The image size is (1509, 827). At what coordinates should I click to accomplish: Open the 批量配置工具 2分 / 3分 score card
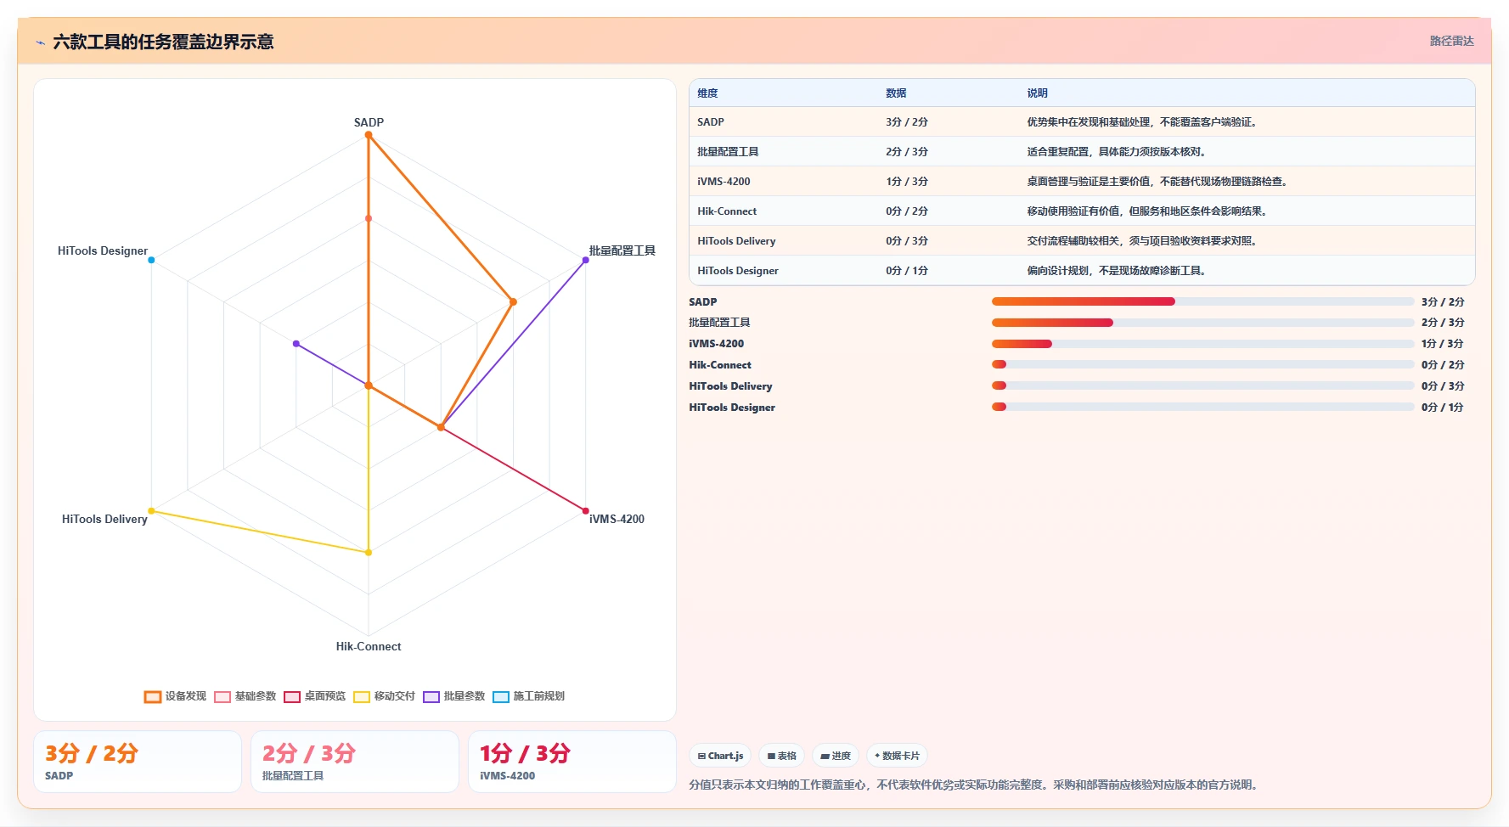pyautogui.click(x=355, y=762)
